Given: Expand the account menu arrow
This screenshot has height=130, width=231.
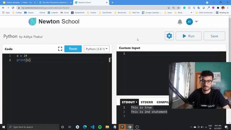Looking at the screenshot, I should 196,22.
